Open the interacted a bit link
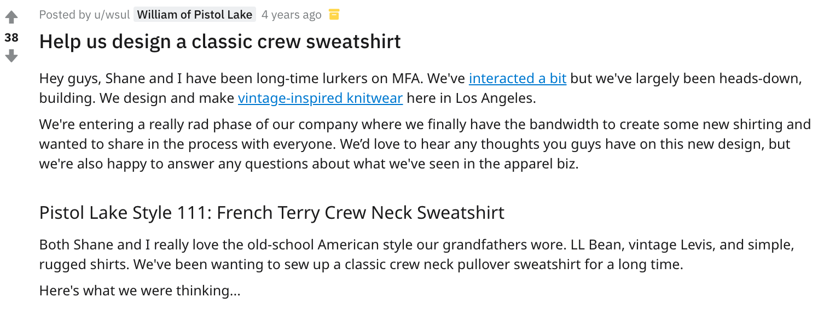824x326 pixels. (518, 78)
